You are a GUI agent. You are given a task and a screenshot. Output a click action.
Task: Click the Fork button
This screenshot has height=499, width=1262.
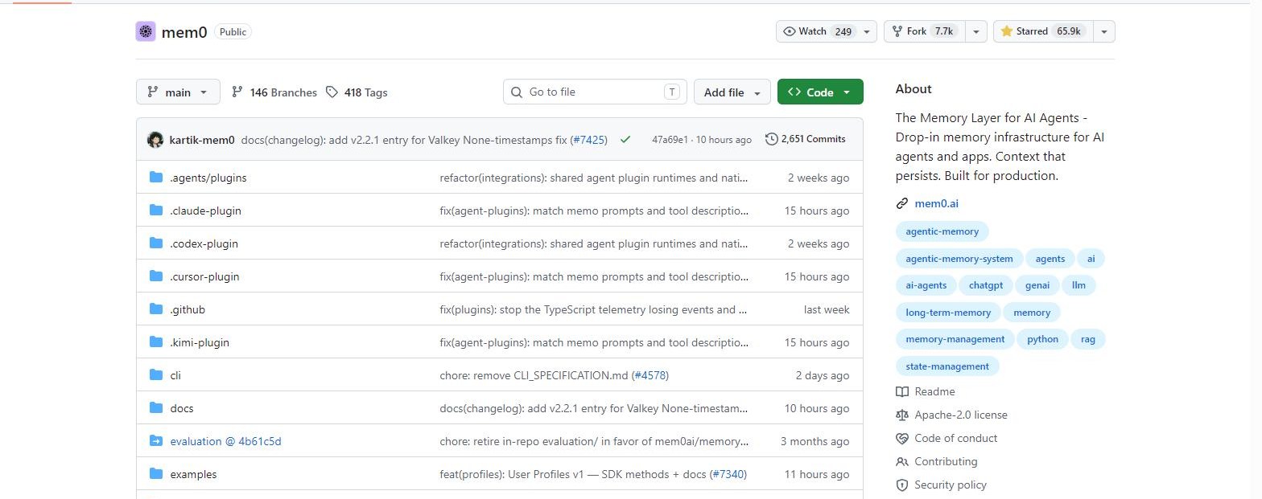click(923, 32)
